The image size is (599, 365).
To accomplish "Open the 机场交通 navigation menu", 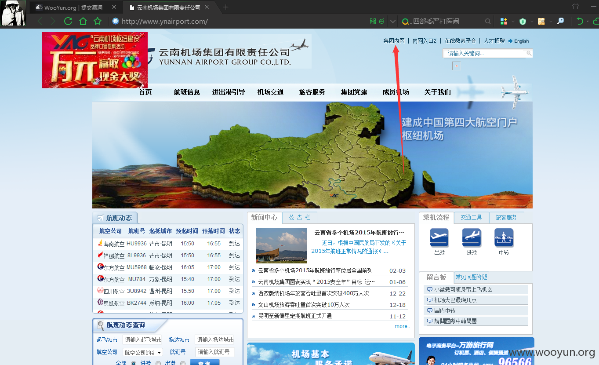I will [270, 92].
